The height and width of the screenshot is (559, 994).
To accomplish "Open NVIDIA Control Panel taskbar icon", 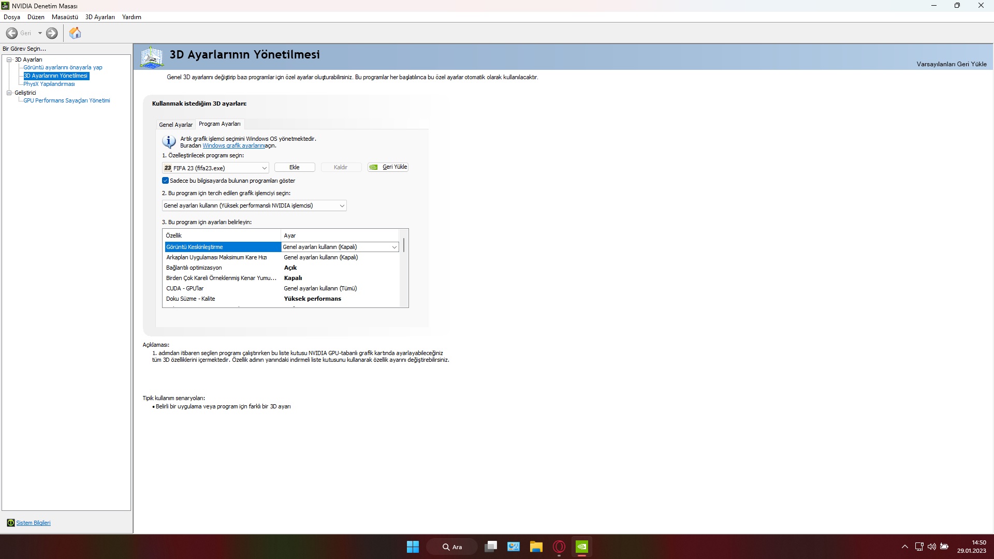I will pos(581,547).
